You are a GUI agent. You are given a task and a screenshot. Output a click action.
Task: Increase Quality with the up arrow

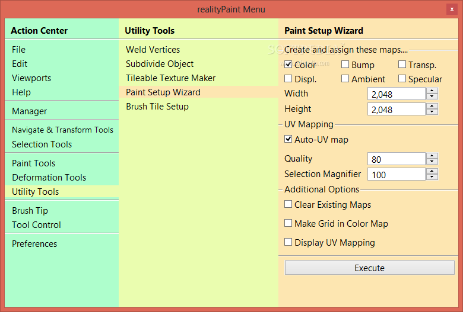(432, 156)
